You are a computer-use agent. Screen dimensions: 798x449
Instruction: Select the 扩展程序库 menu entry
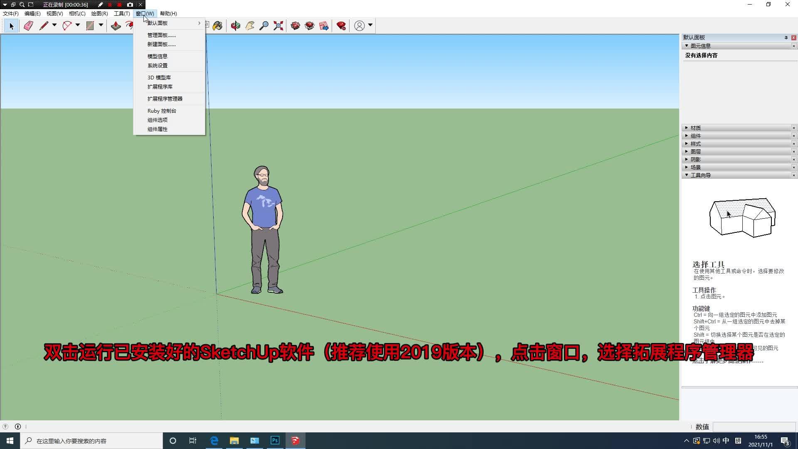[169, 87]
